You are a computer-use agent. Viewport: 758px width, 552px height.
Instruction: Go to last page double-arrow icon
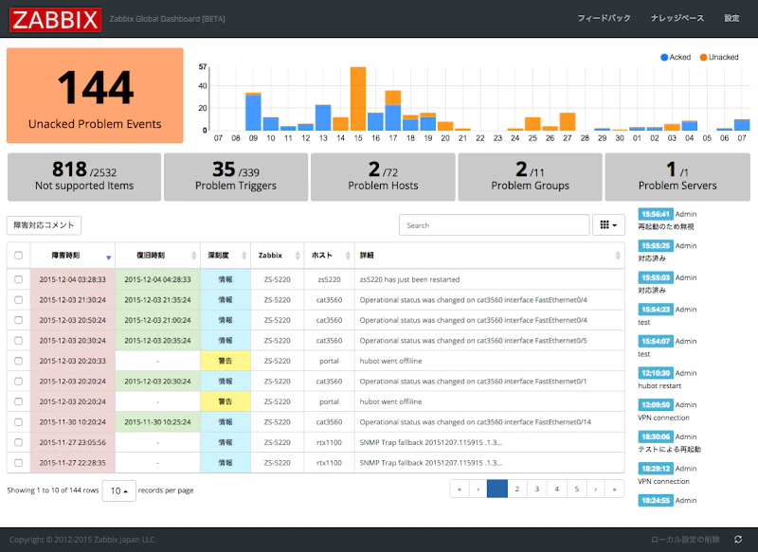pos(614,490)
